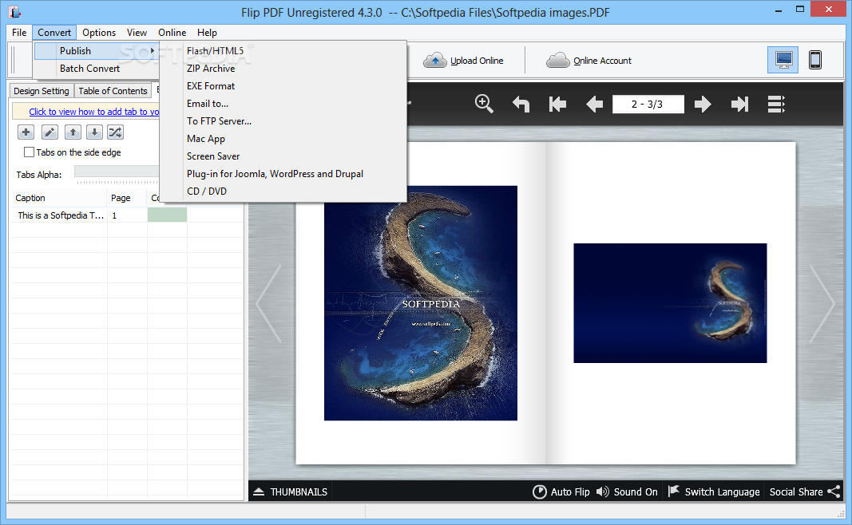
Task: Open link on how to add tab
Action: click(94, 111)
